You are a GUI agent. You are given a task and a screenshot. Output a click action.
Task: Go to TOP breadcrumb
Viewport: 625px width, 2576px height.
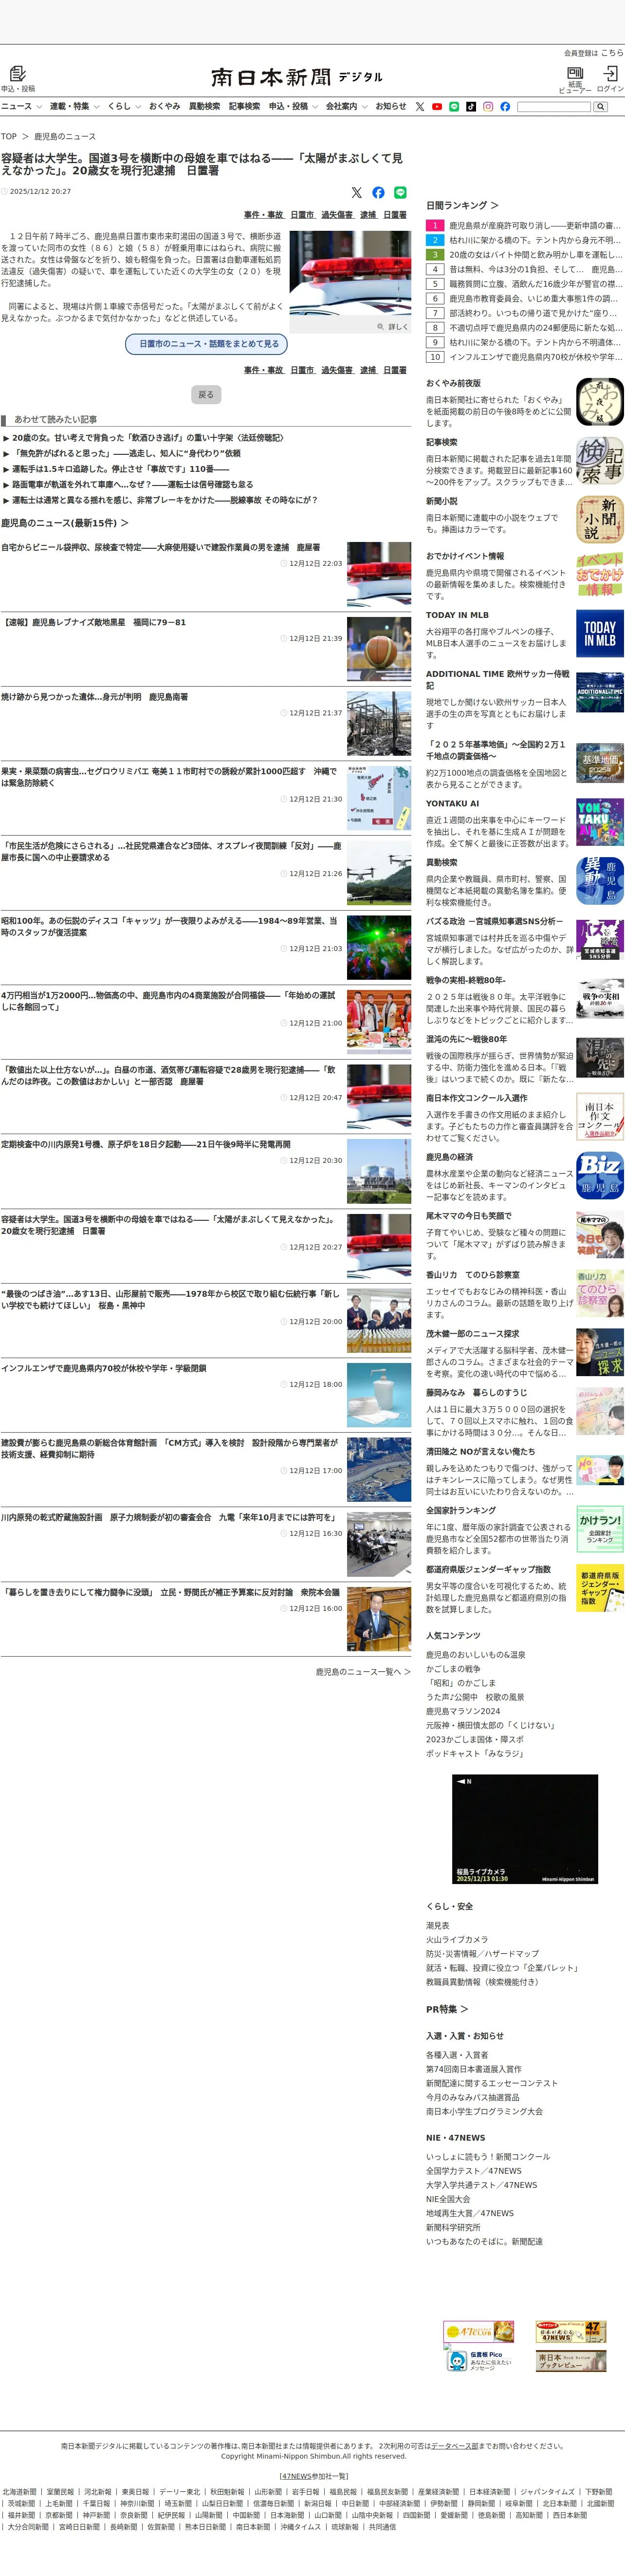coord(9,136)
